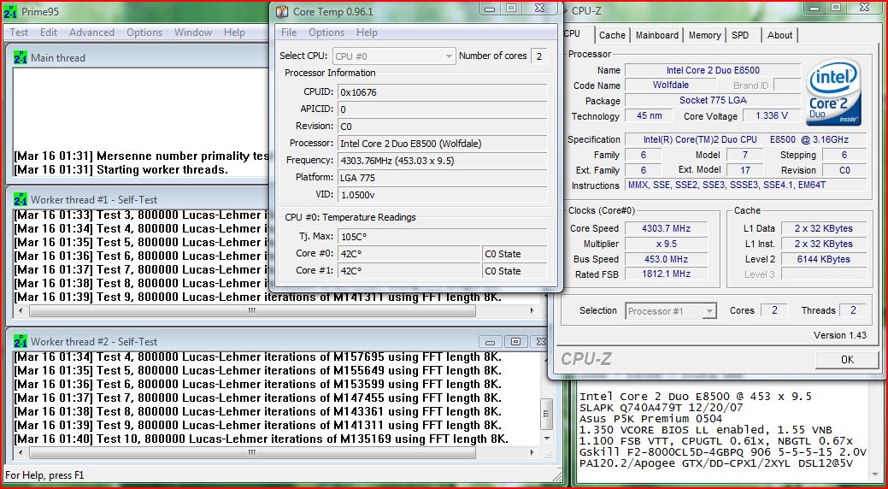Click the Worker thread #2 window icon
This screenshot has height=489, width=888.
tap(21, 341)
